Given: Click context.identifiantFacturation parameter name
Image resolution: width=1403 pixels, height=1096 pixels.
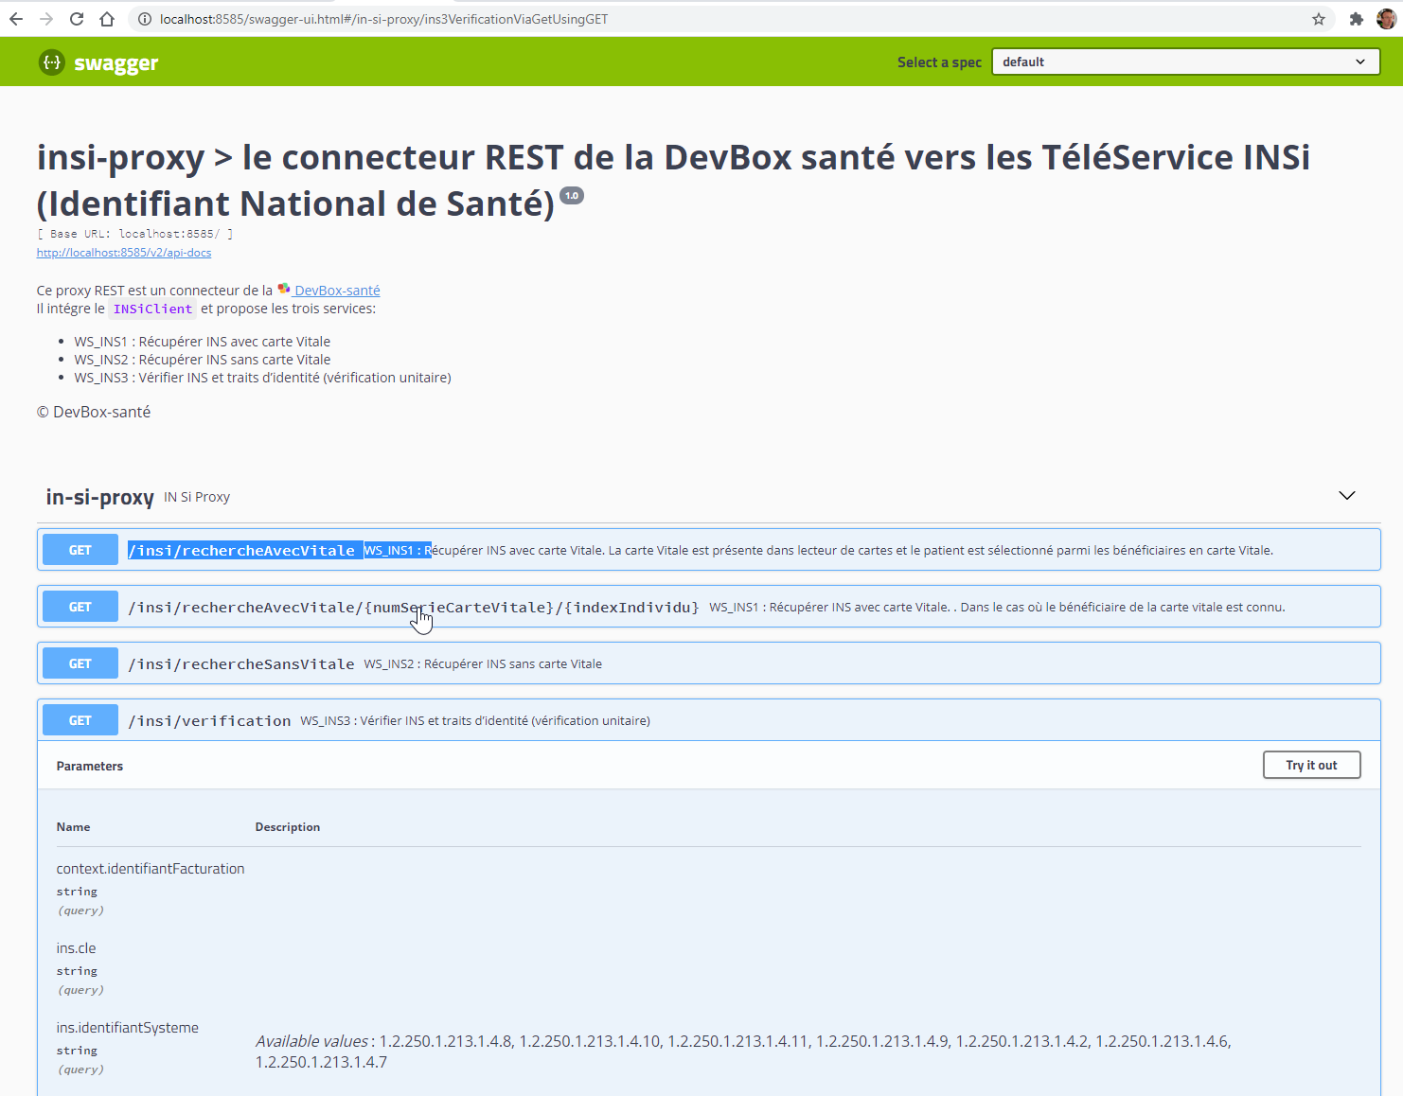Looking at the screenshot, I should point(151,868).
